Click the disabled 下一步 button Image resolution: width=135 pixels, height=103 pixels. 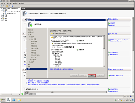click(x=83, y=75)
